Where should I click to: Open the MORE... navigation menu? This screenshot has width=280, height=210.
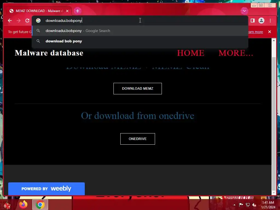pyautogui.click(x=236, y=53)
